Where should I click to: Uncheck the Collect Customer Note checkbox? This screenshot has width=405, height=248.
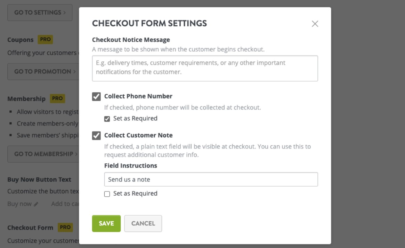[96, 136]
